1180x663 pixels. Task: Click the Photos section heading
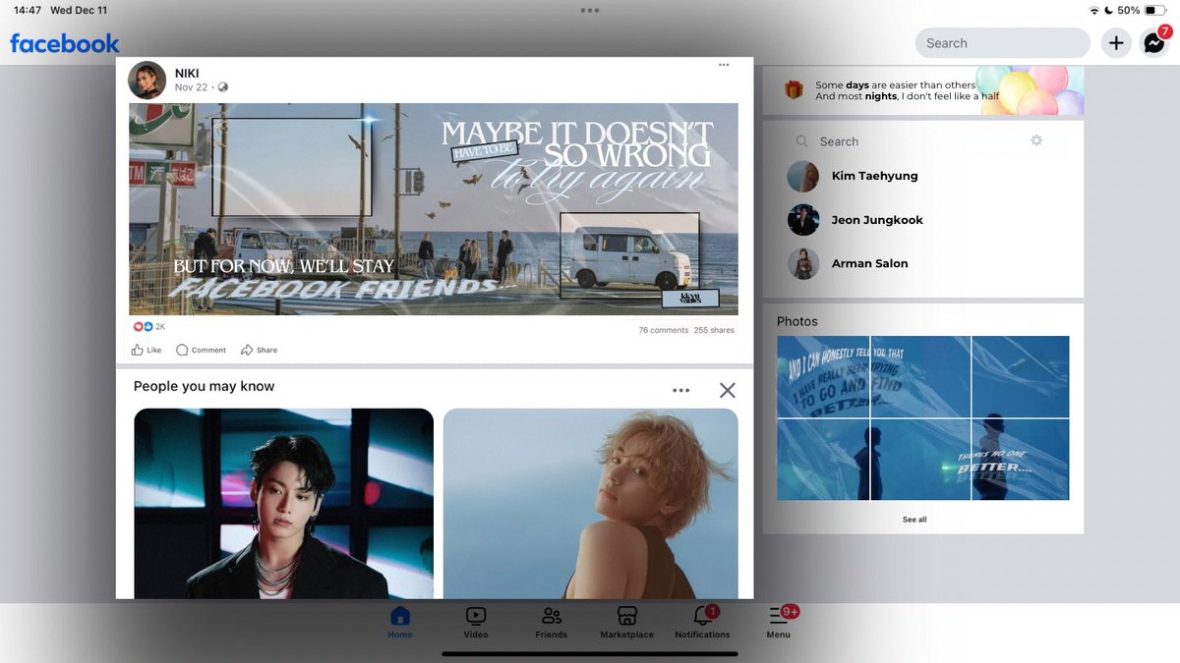tap(797, 321)
